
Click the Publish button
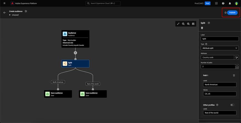pos(232,13)
